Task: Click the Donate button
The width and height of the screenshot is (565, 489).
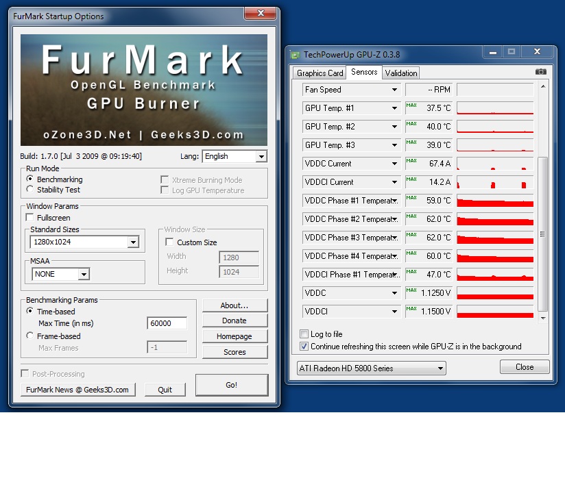Action: point(235,321)
